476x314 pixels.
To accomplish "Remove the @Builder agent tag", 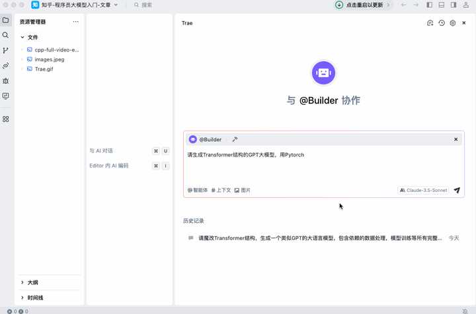I will click(x=456, y=139).
